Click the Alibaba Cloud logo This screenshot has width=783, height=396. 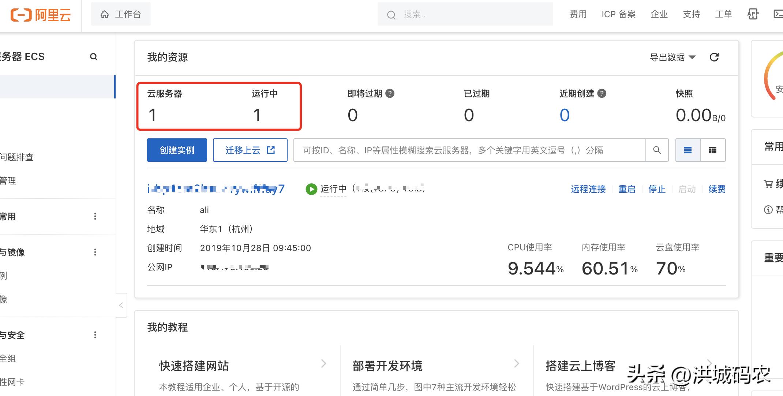click(41, 15)
